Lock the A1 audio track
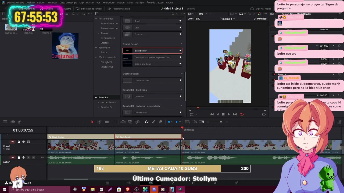Screen dimensions: 344x193 tap(19, 158)
